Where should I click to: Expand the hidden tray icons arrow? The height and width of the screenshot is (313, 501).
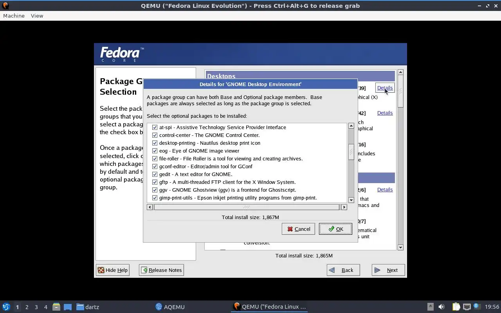click(430, 307)
